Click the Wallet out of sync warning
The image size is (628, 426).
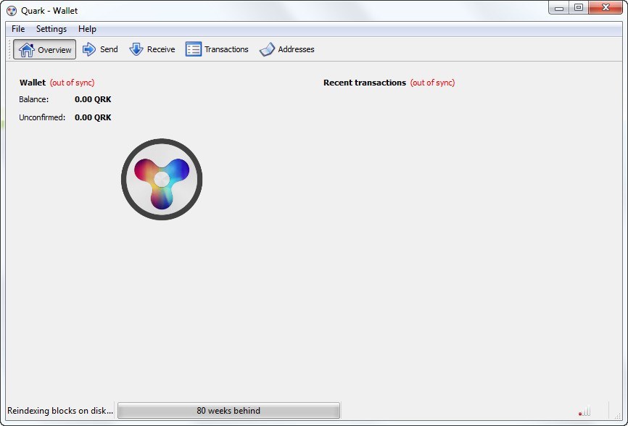pyautogui.click(x=72, y=83)
